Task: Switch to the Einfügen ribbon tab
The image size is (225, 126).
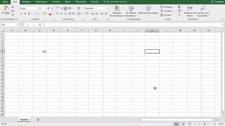Action: [26, 2]
